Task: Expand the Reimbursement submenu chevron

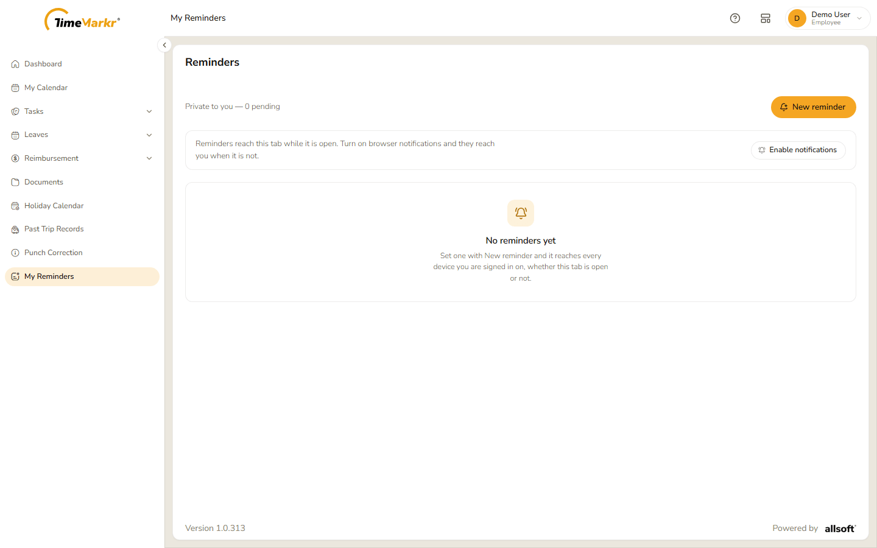Action: [x=149, y=158]
